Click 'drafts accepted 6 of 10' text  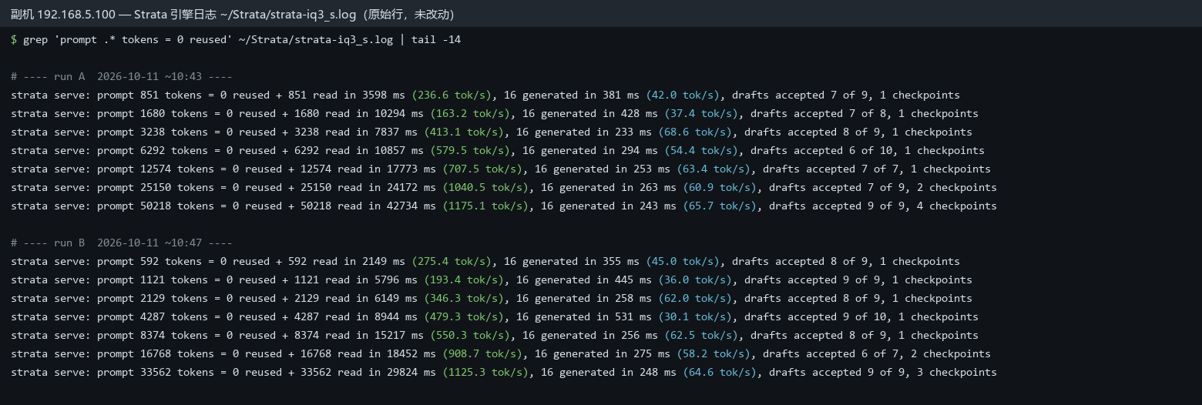(824, 151)
